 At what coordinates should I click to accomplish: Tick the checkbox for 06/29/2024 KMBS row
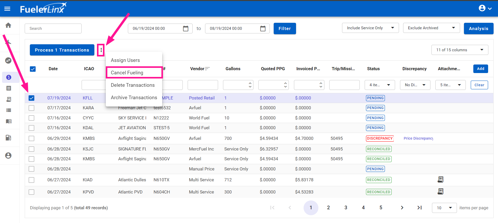pyautogui.click(x=31, y=138)
